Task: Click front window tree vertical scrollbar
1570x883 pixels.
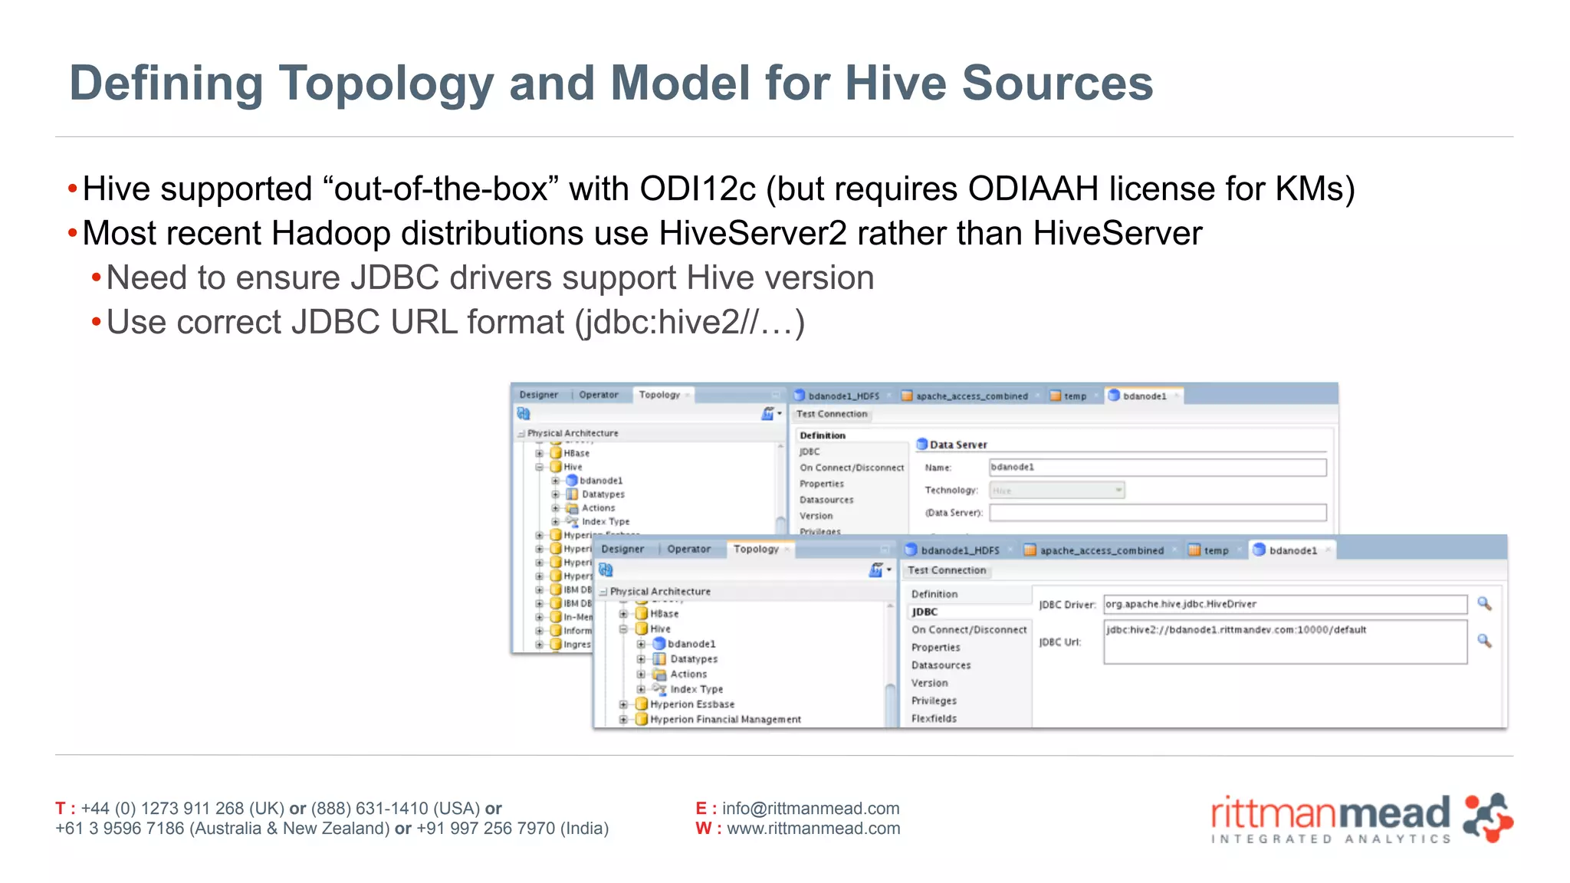Action: tap(890, 664)
